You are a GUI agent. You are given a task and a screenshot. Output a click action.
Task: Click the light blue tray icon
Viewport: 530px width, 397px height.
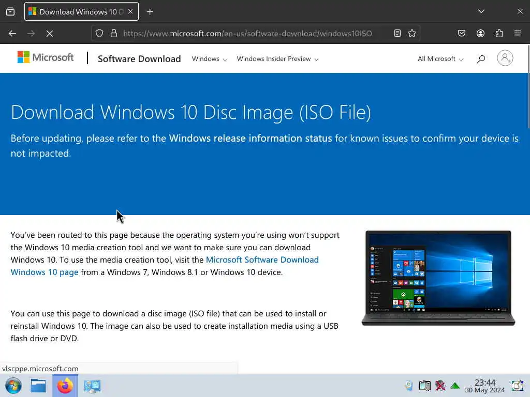tap(409, 386)
